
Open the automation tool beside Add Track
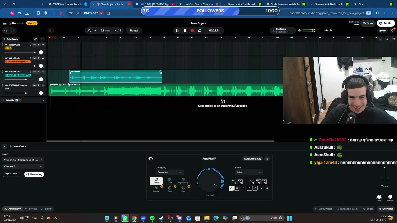pos(35,39)
